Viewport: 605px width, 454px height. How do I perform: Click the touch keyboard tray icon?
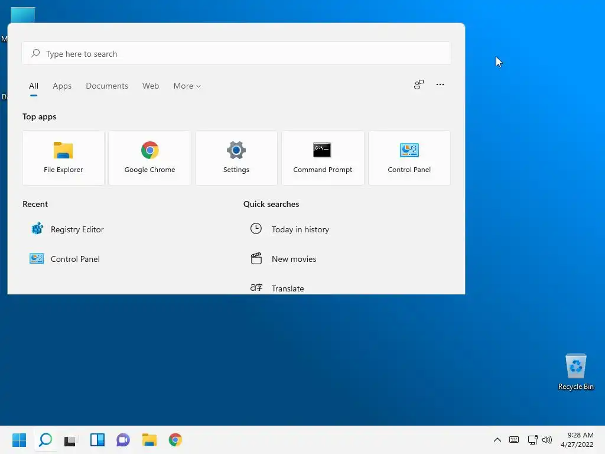(514, 440)
